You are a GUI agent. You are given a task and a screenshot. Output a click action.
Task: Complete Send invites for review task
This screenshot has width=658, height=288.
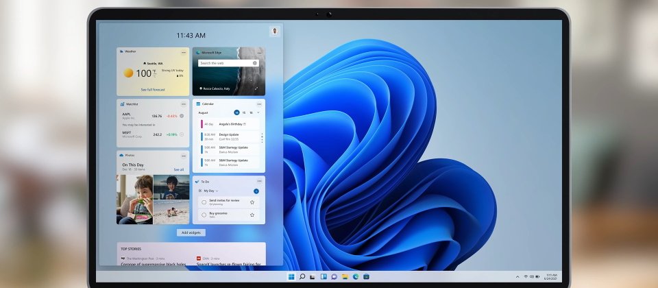204,202
